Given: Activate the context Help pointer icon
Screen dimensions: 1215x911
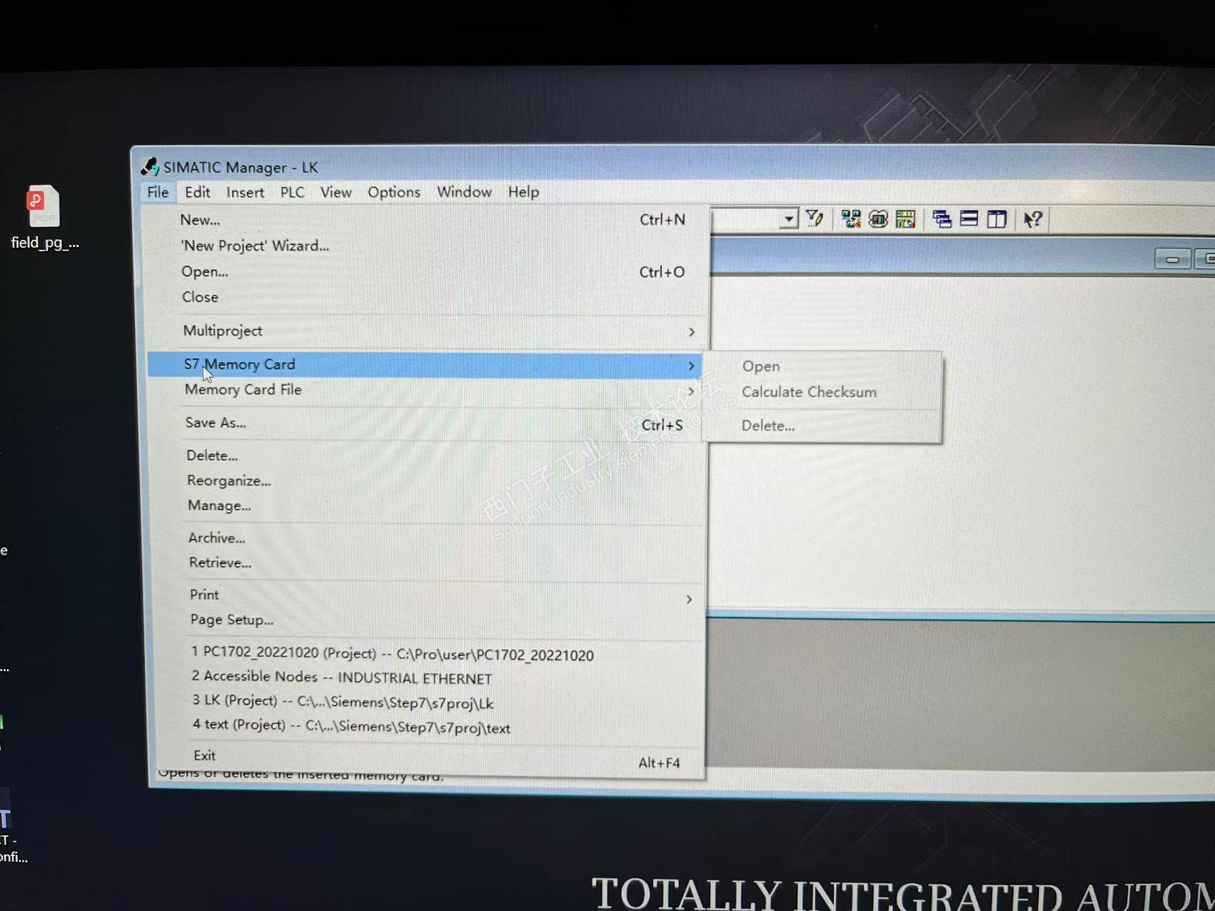Looking at the screenshot, I should (x=1032, y=219).
